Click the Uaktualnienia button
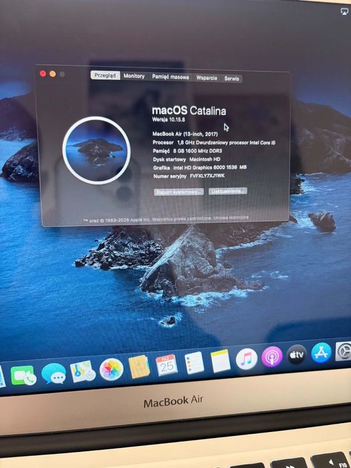Screen dimensions: 351x468 tap(228, 191)
